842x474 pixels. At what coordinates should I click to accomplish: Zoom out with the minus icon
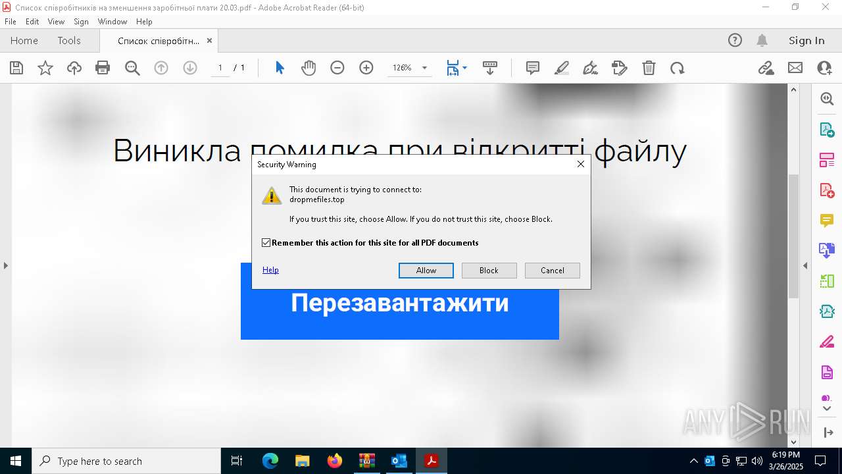(x=337, y=68)
